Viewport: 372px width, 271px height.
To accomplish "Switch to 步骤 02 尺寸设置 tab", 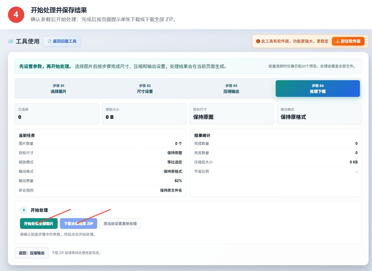I will coord(145,89).
